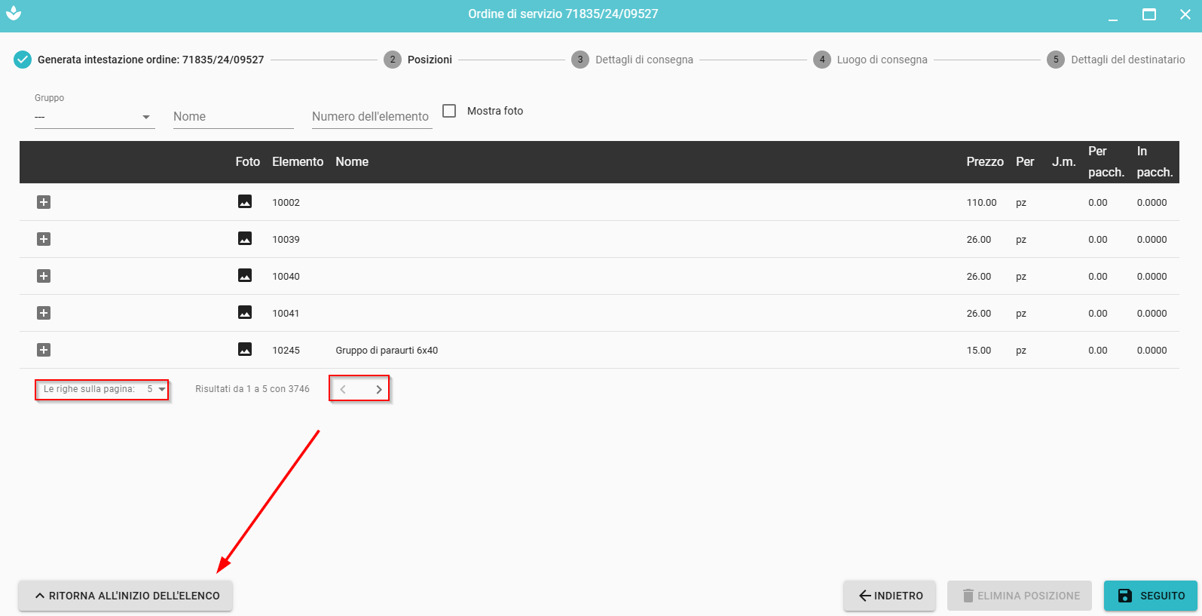Screen dimensions: 1202x616
Task: Add the Gruppo di paraurti 6x40 row
Action: click(x=44, y=350)
